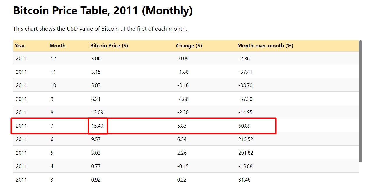The image size is (372, 192).
Task: Click percent value 60.89
Action: click(244, 126)
